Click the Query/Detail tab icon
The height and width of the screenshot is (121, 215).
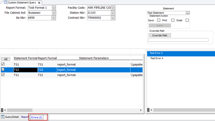(x=3, y=117)
